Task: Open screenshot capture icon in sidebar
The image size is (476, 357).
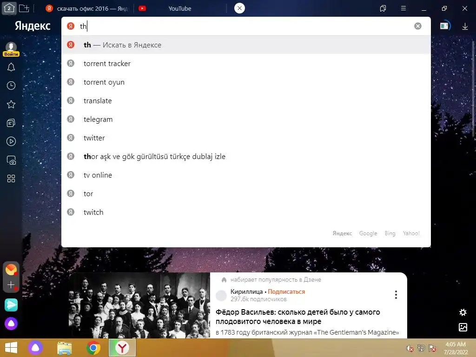Action: [11, 160]
